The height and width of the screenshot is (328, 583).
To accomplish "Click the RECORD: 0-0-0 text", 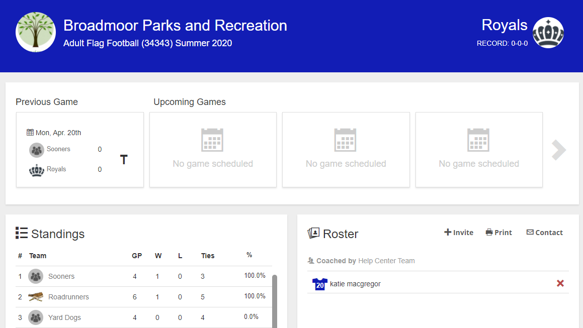I will pyautogui.click(x=502, y=44).
